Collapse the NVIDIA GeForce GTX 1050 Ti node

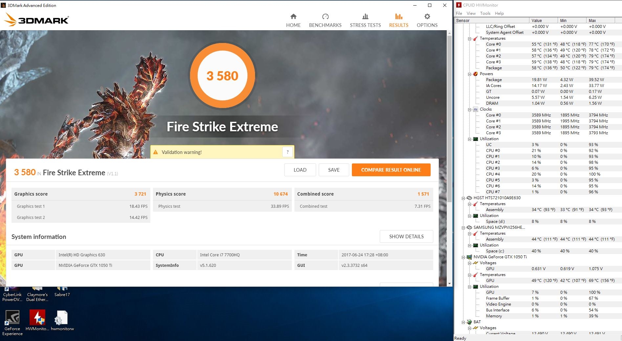(463, 257)
